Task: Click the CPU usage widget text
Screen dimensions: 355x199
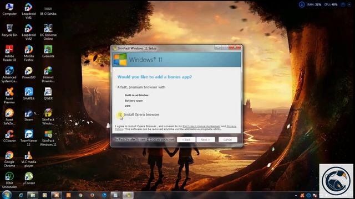Action: click(x=331, y=4)
